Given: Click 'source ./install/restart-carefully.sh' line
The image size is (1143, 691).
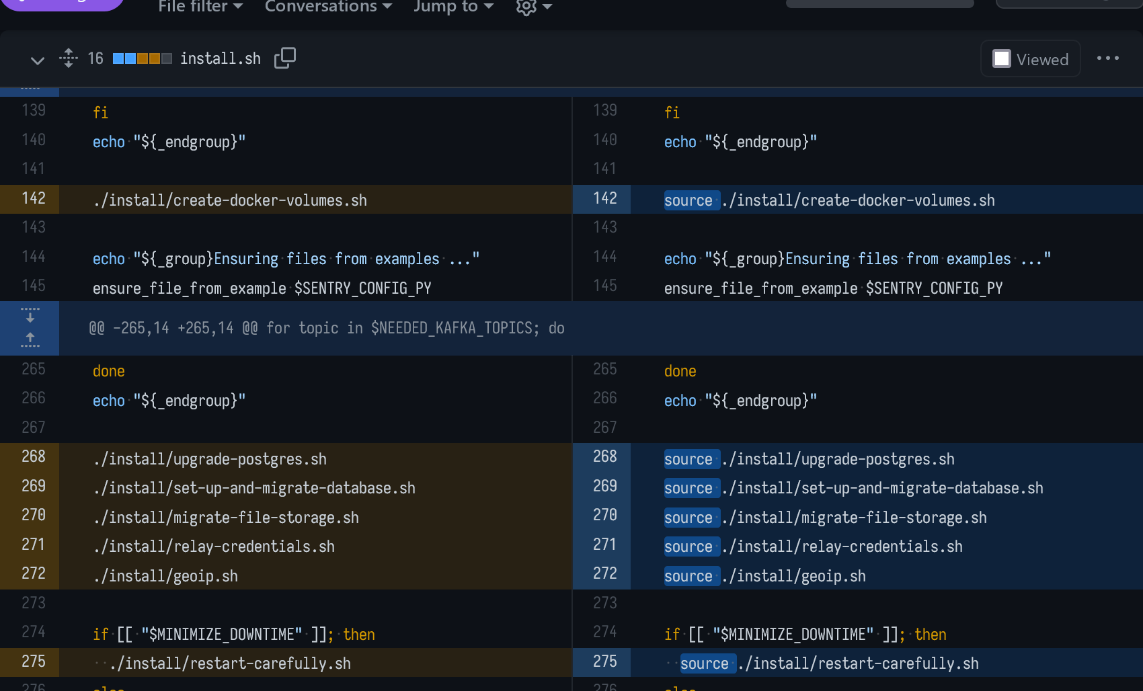Looking at the screenshot, I should coord(829,663).
